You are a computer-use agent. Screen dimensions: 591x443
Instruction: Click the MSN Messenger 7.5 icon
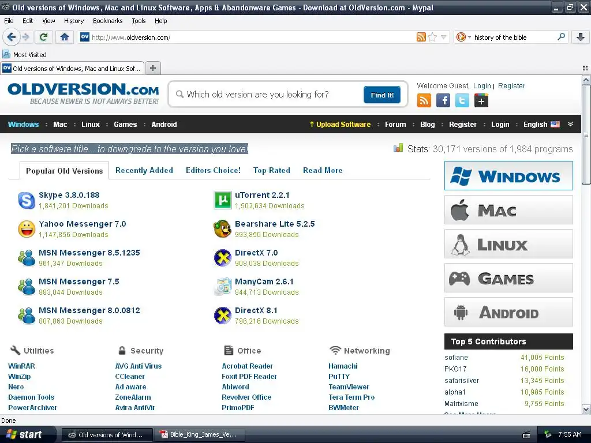click(x=27, y=287)
